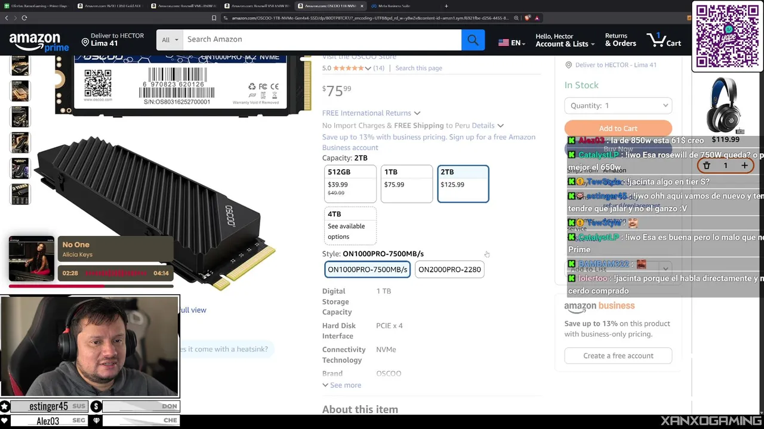Image resolution: width=764 pixels, height=429 pixels.
Task: Click the bookmark icon beside the address bar
Action: (x=214, y=18)
